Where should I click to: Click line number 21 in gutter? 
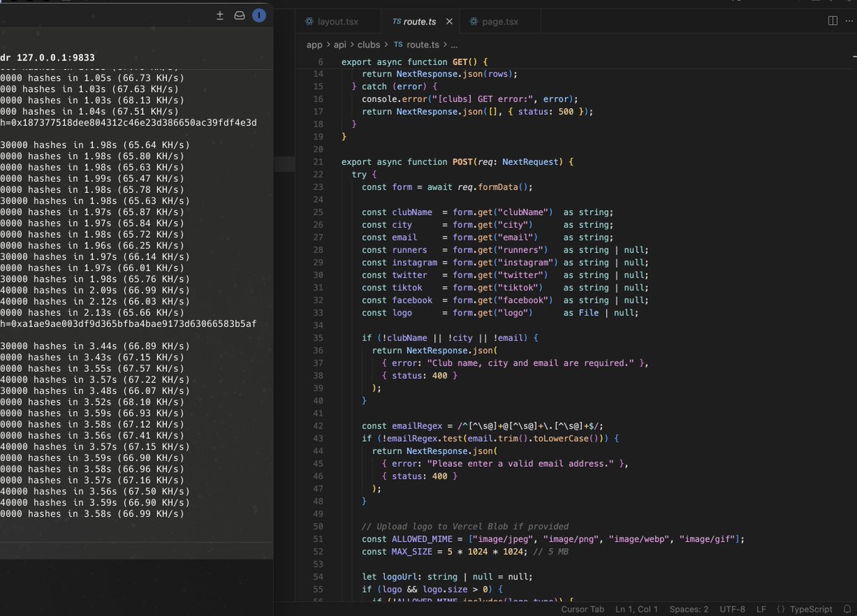[x=319, y=162]
